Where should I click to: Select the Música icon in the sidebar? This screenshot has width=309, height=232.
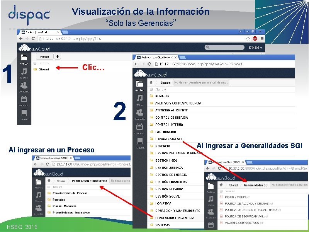coord(24,72)
